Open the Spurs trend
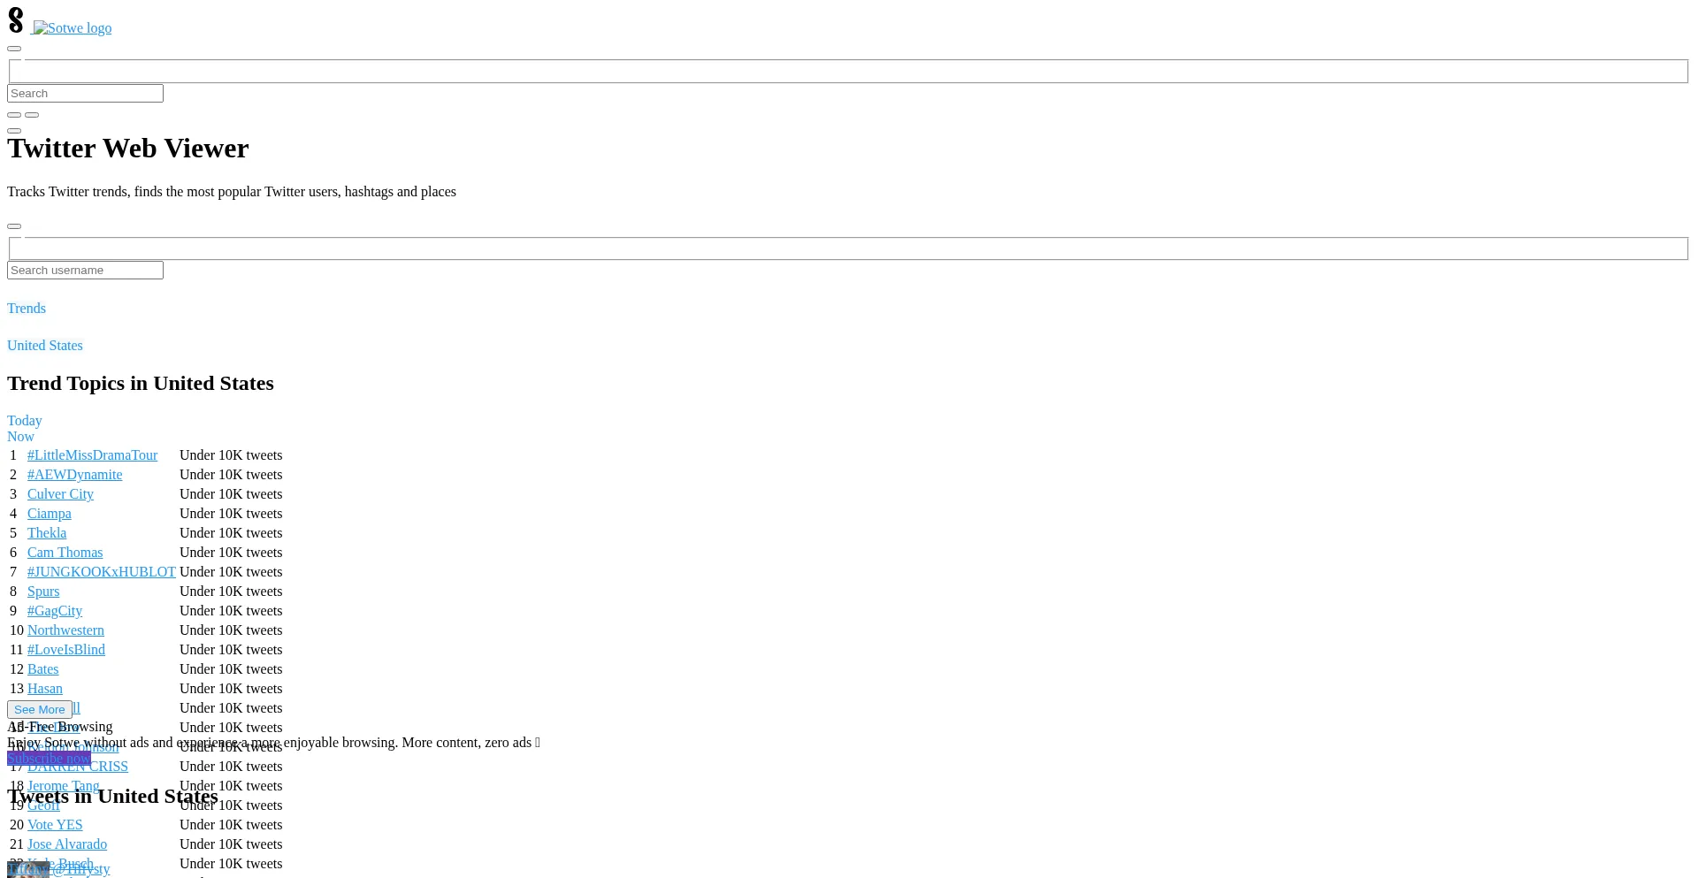The height and width of the screenshot is (878, 1698). pos(43,592)
